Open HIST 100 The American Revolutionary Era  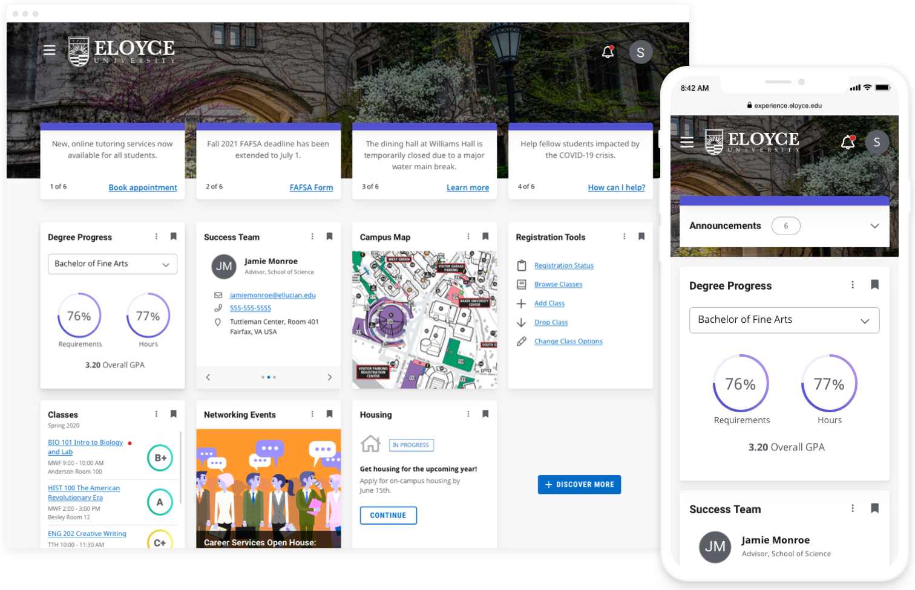pyautogui.click(x=84, y=493)
